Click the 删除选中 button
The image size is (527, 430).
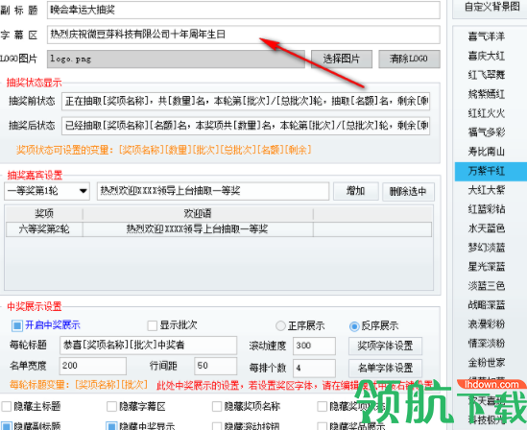point(408,192)
